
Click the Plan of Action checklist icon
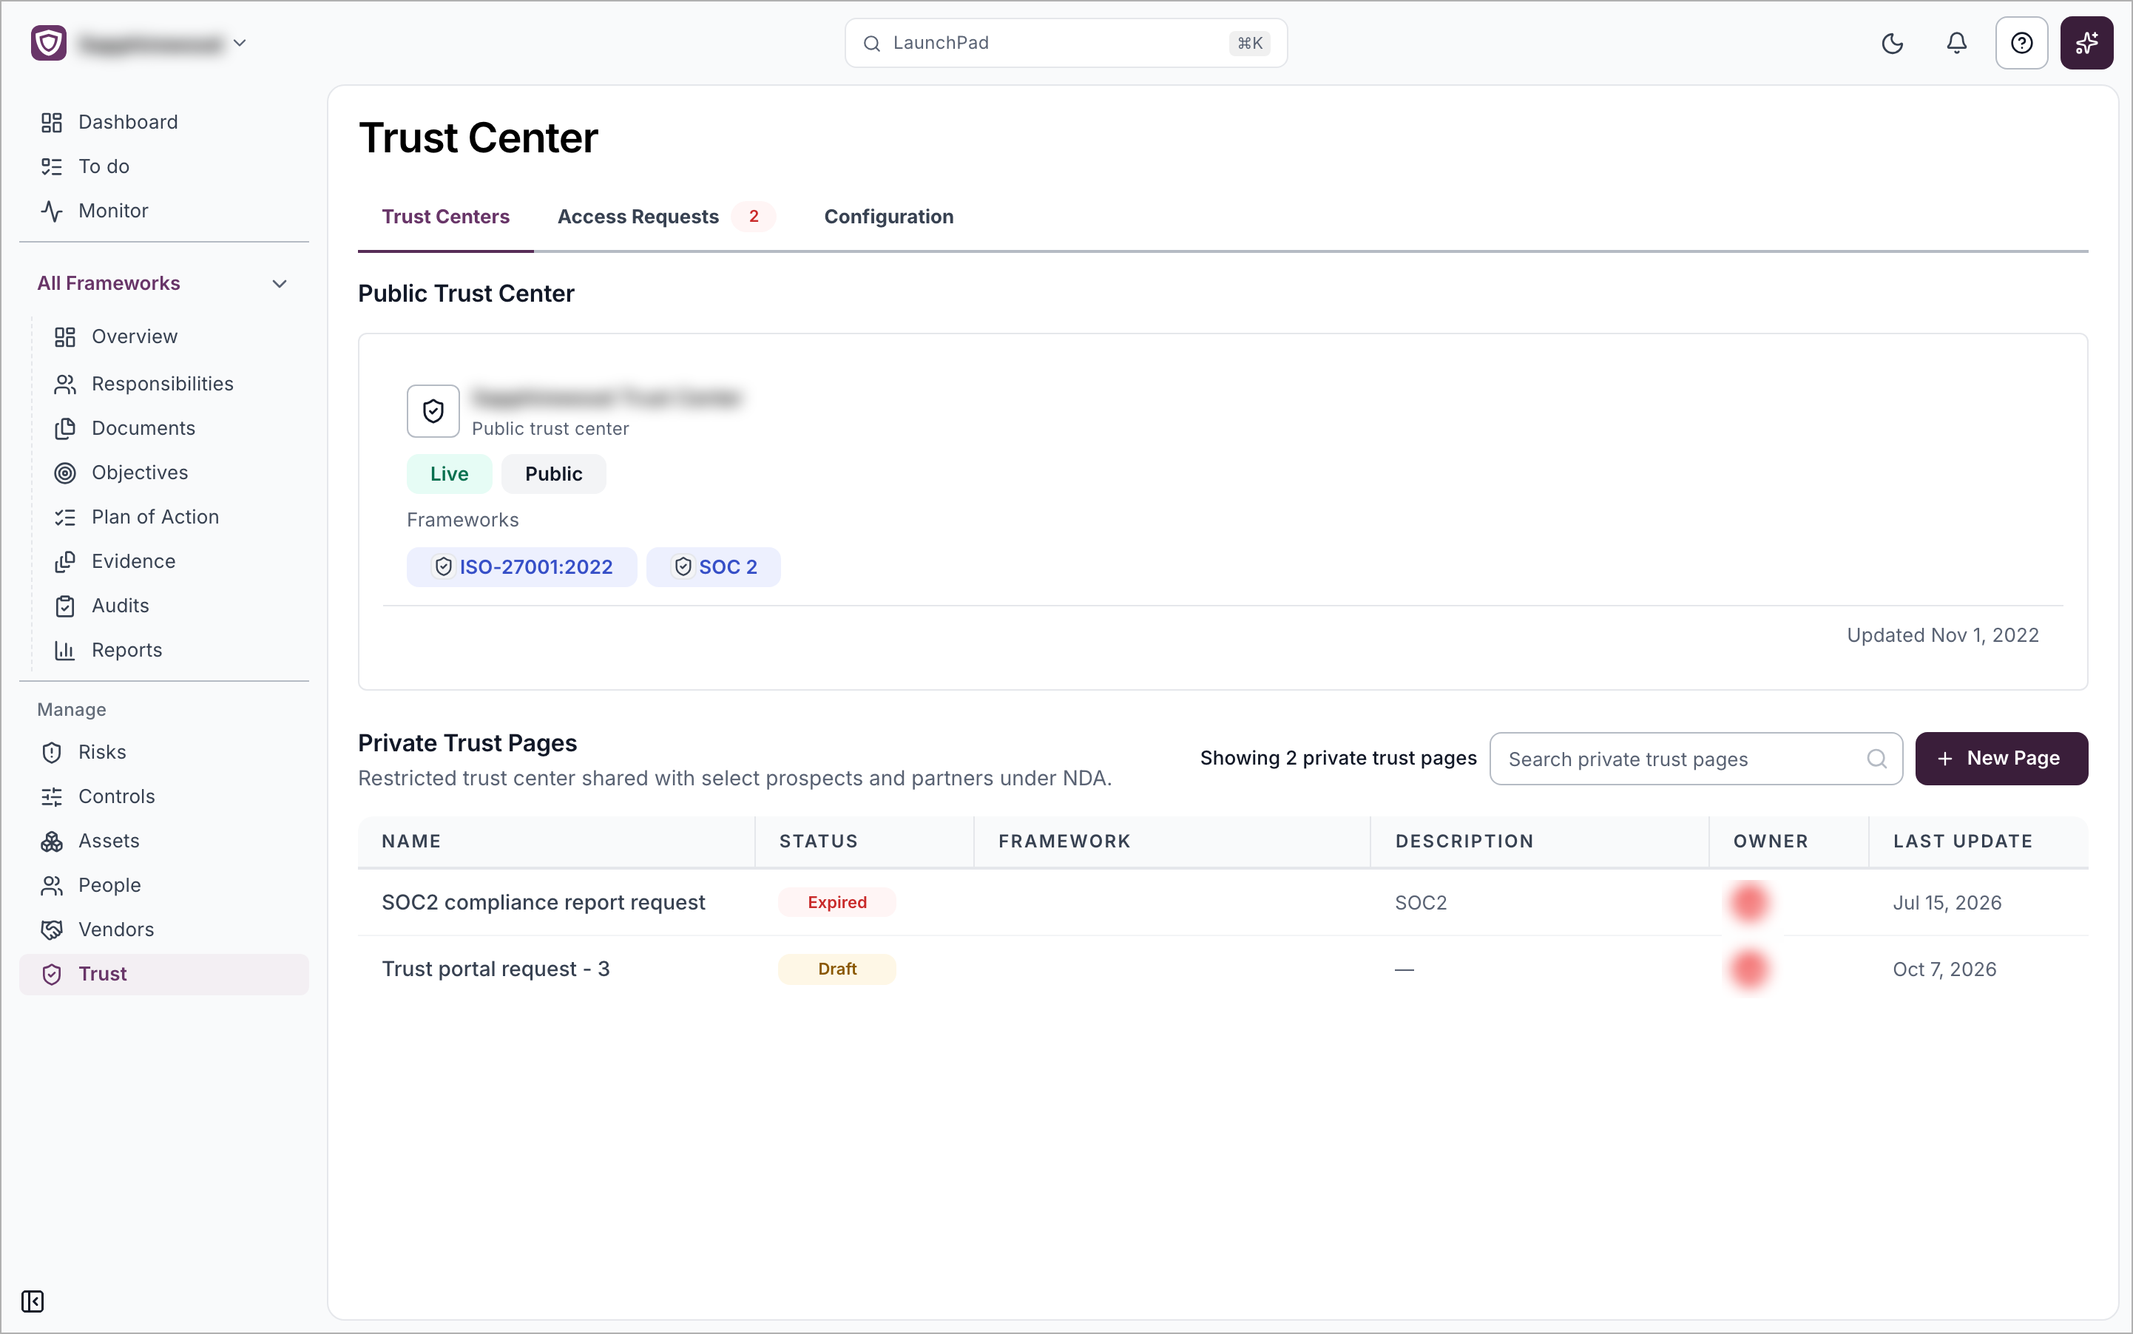65,517
